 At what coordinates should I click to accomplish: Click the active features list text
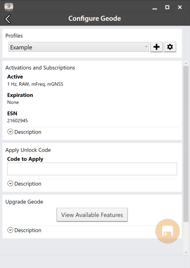pyautogui.click(x=35, y=84)
